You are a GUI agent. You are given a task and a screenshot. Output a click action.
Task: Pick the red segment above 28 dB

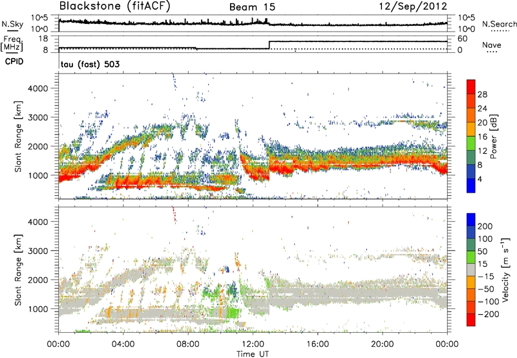click(471, 87)
